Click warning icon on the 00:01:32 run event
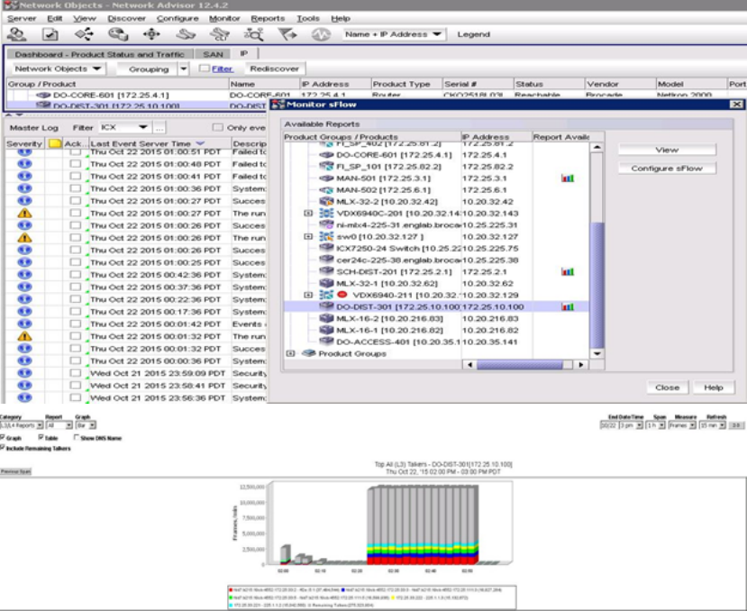This screenshot has height=611, width=747. (24, 336)
